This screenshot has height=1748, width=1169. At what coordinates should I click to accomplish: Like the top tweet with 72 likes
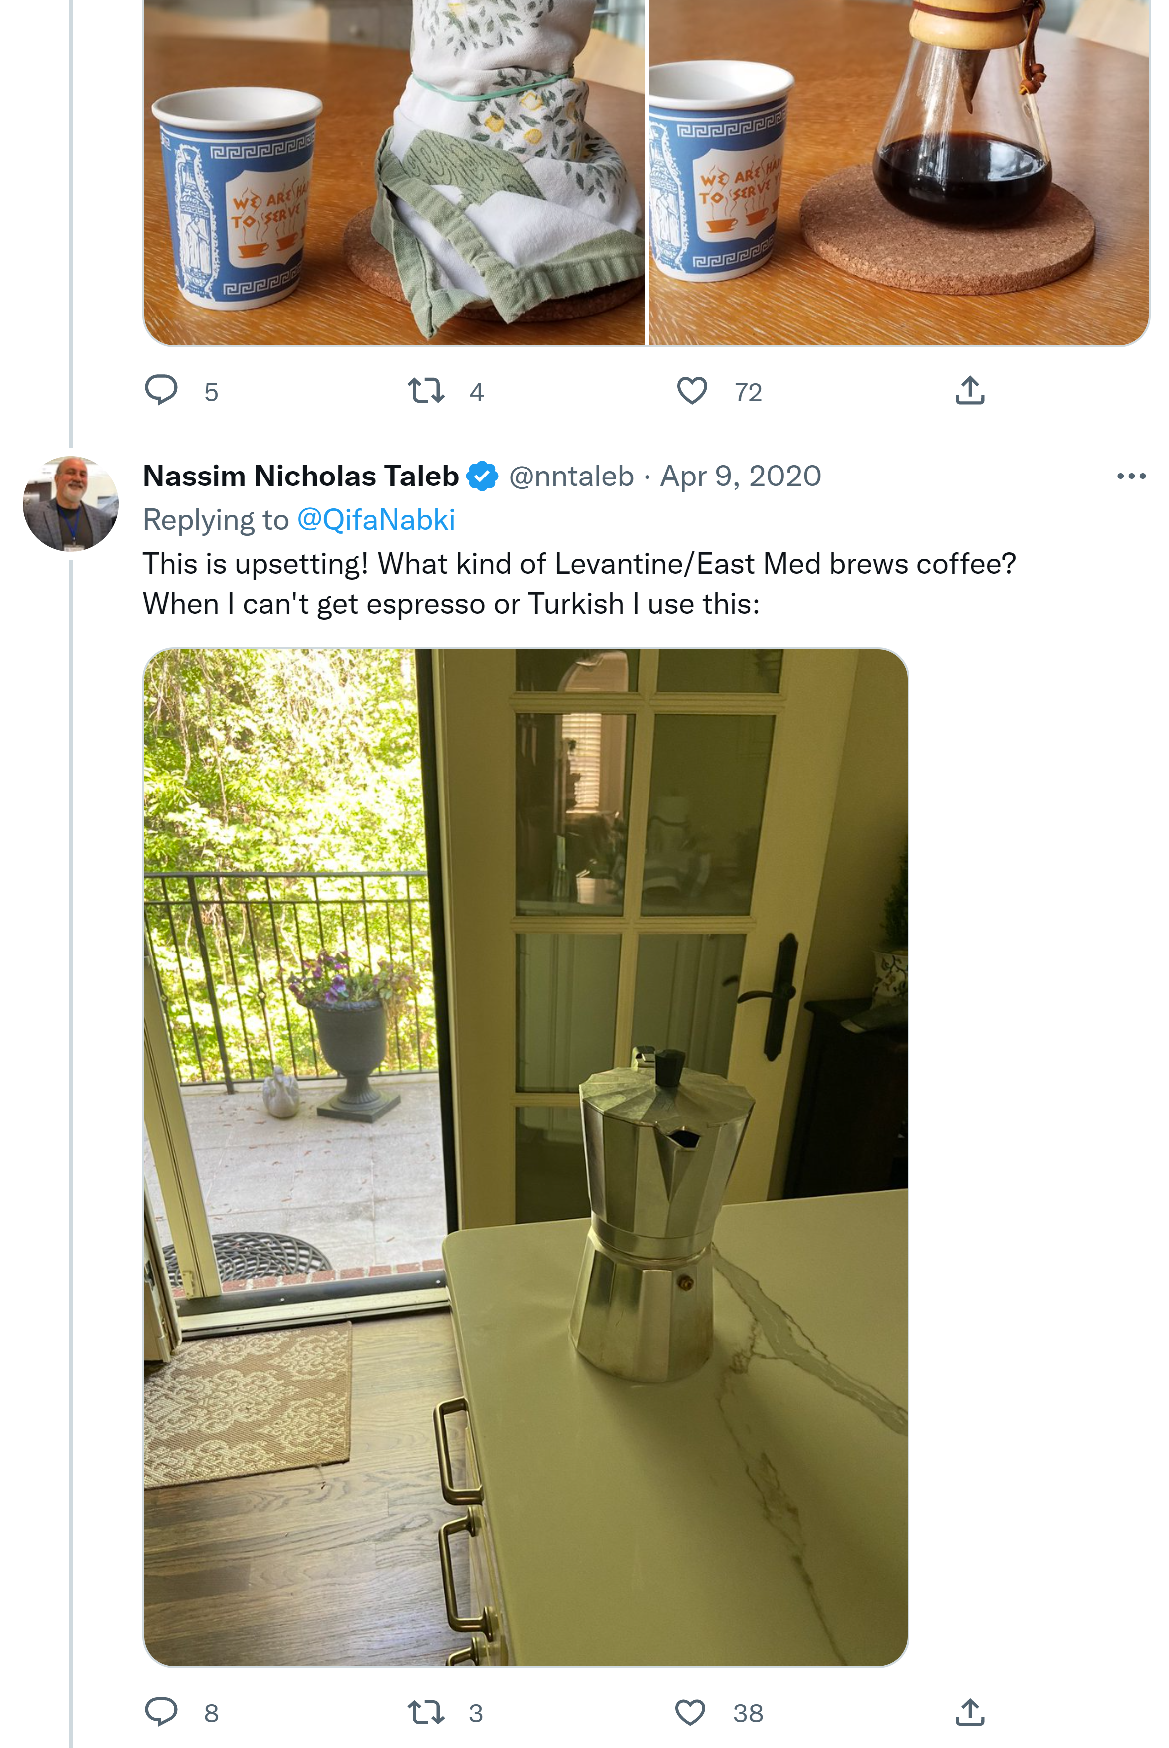[692, 390]
